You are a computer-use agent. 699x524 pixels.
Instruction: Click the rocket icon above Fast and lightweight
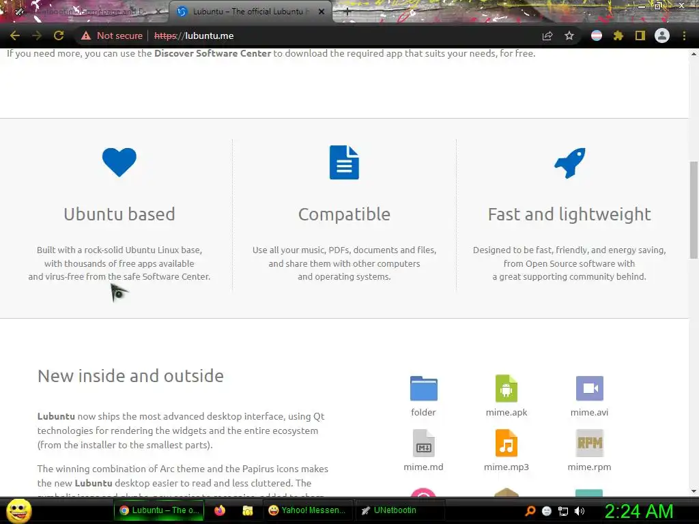(x=570, y=162)
